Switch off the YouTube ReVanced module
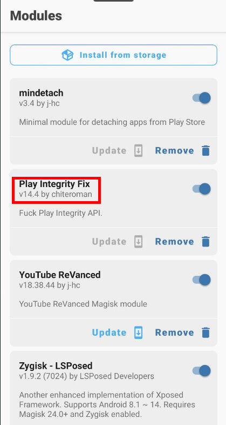 (202, 280)
